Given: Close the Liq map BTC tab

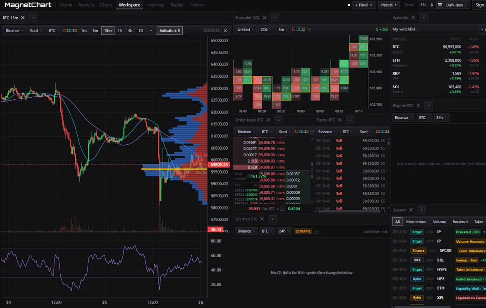Looking at the screenshot, I should tap(262, 219).
